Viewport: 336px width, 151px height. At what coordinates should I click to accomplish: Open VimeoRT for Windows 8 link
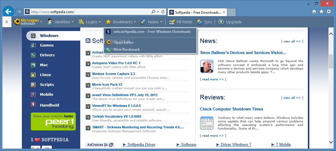coord(116,106)
